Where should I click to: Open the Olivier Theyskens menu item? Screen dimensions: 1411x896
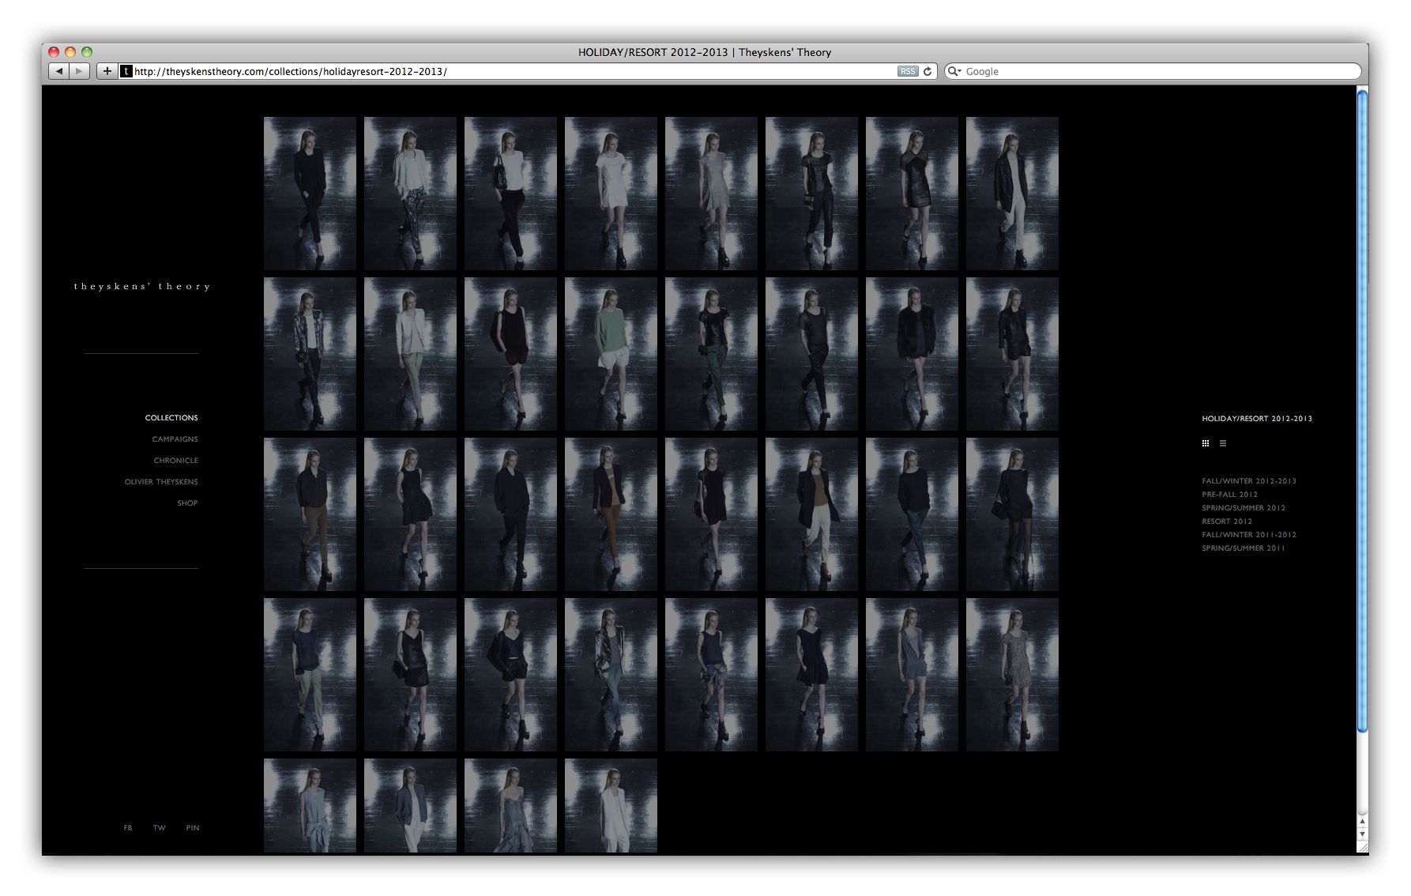[x=161, y=482]
